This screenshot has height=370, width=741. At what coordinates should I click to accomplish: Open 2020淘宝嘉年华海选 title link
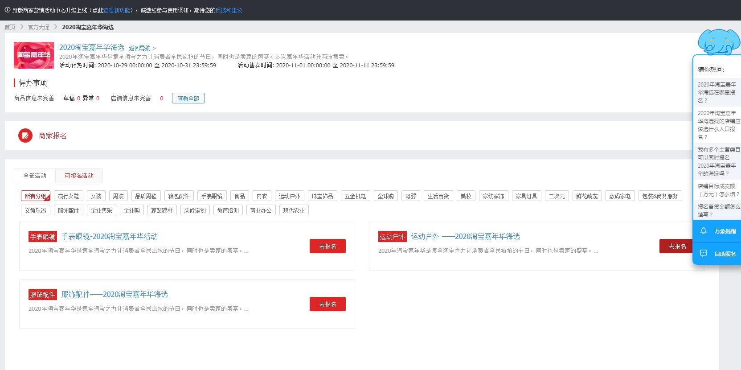click(x=92, y=47)
